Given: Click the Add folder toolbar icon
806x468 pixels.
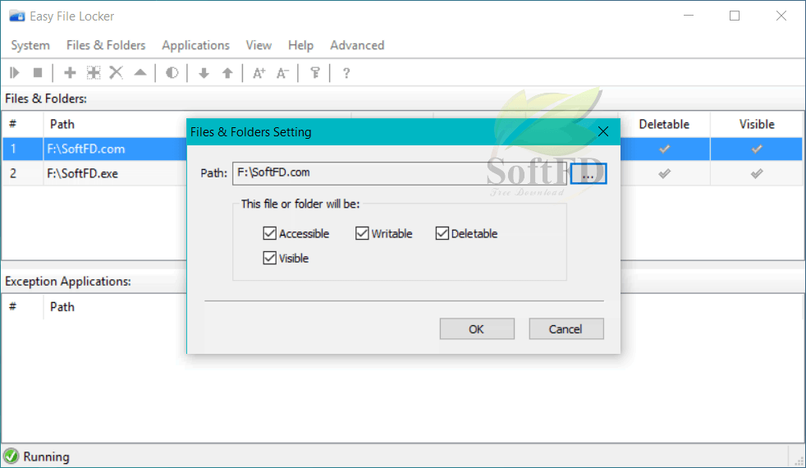Looking at the screenshot, I should [94, 73].
